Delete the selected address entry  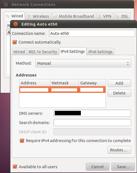(x=119, y=93)
